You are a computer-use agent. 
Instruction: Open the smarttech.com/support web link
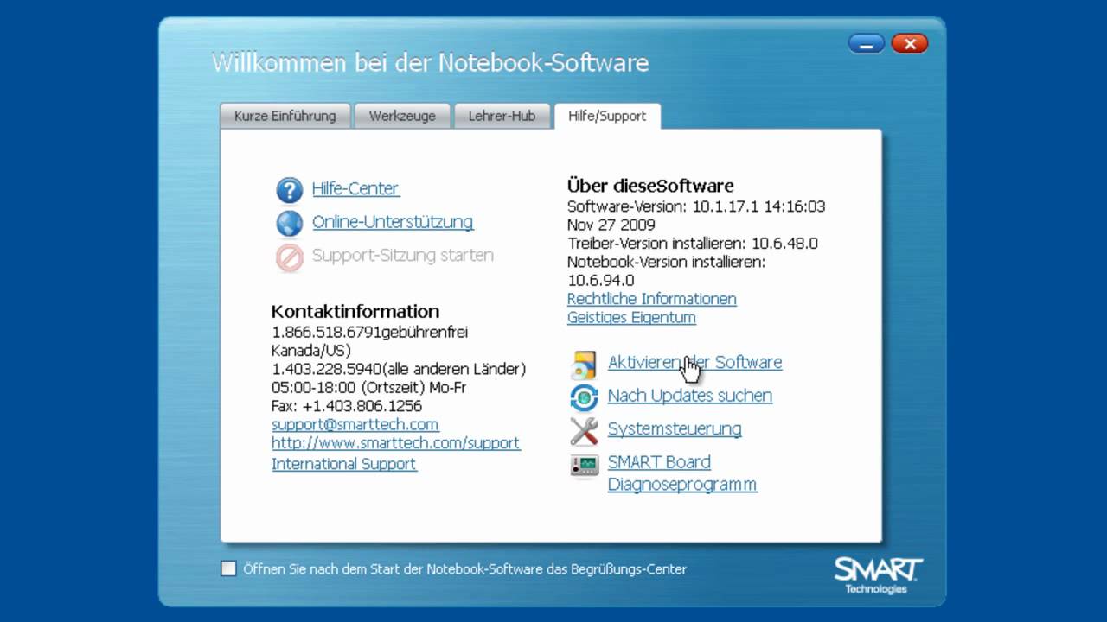[396, 443]
